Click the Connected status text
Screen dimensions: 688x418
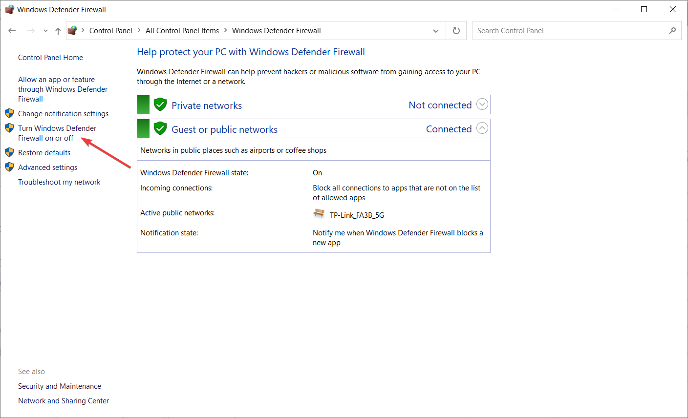pos(449,129)
